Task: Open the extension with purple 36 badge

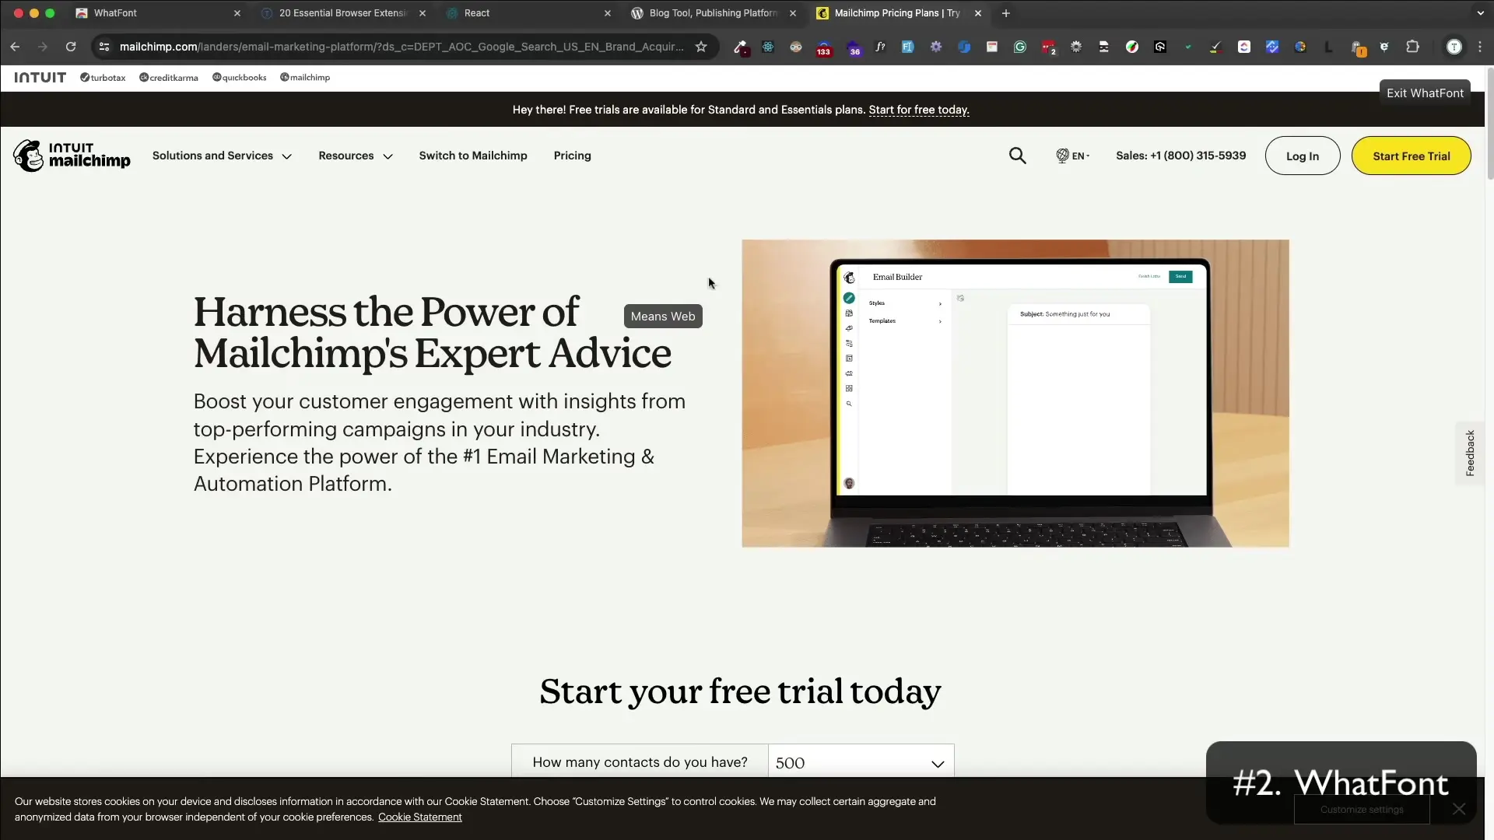Action: pyautogui.click(x=854, y=47)
